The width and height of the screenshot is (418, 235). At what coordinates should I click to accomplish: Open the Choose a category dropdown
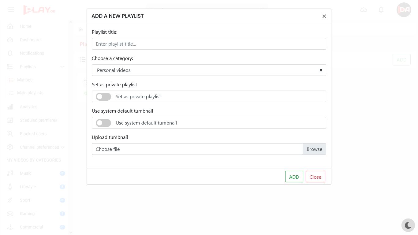[209, 70]
